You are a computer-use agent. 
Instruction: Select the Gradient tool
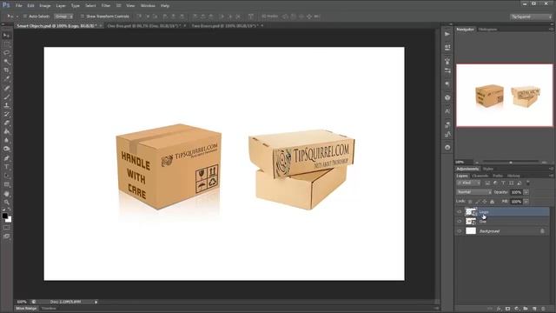click(x=6, y=131)
